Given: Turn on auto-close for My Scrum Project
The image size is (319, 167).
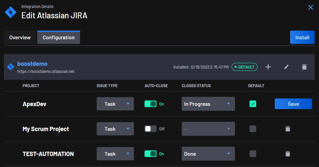Looking at the screenshot, I should tap(151, 129).
